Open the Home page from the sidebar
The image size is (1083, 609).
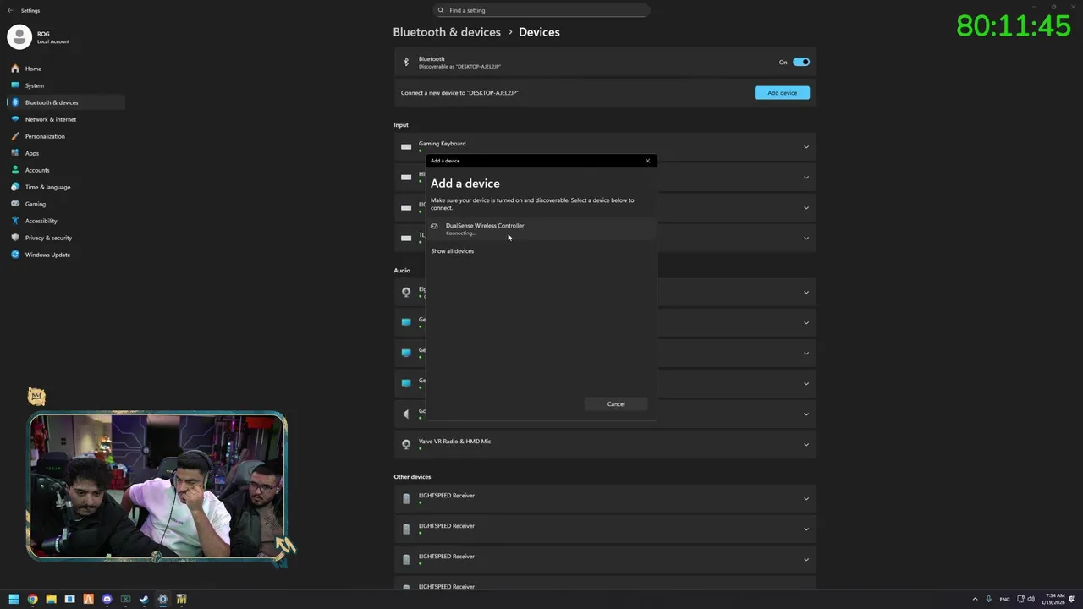tap(33, 69)
